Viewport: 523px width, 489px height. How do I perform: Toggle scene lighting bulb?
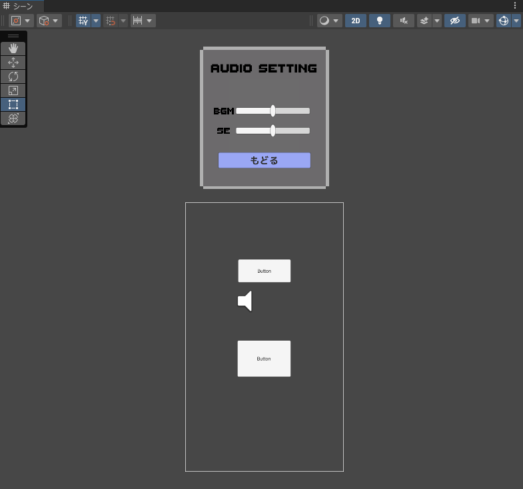(380, 21)
